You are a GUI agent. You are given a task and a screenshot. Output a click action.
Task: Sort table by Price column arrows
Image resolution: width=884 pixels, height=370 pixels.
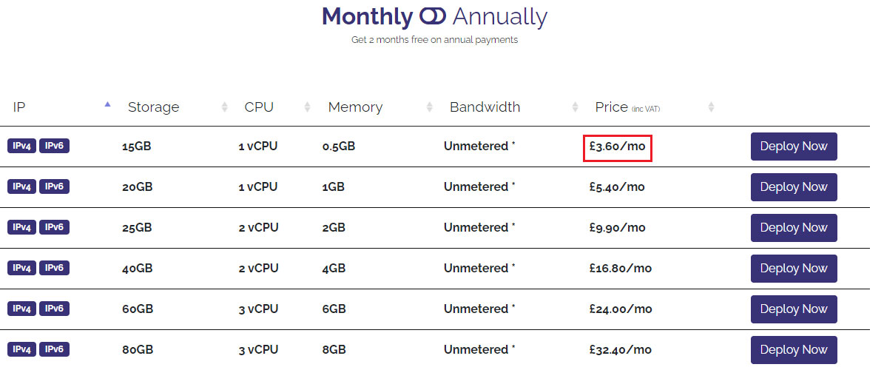point(711,107)
